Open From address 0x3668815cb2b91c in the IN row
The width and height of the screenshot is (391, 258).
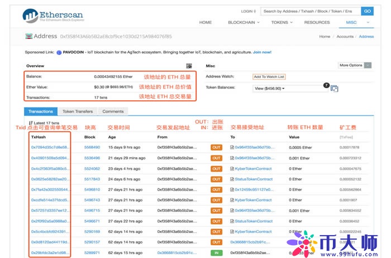pyautogui.click(x=177, y=253)
